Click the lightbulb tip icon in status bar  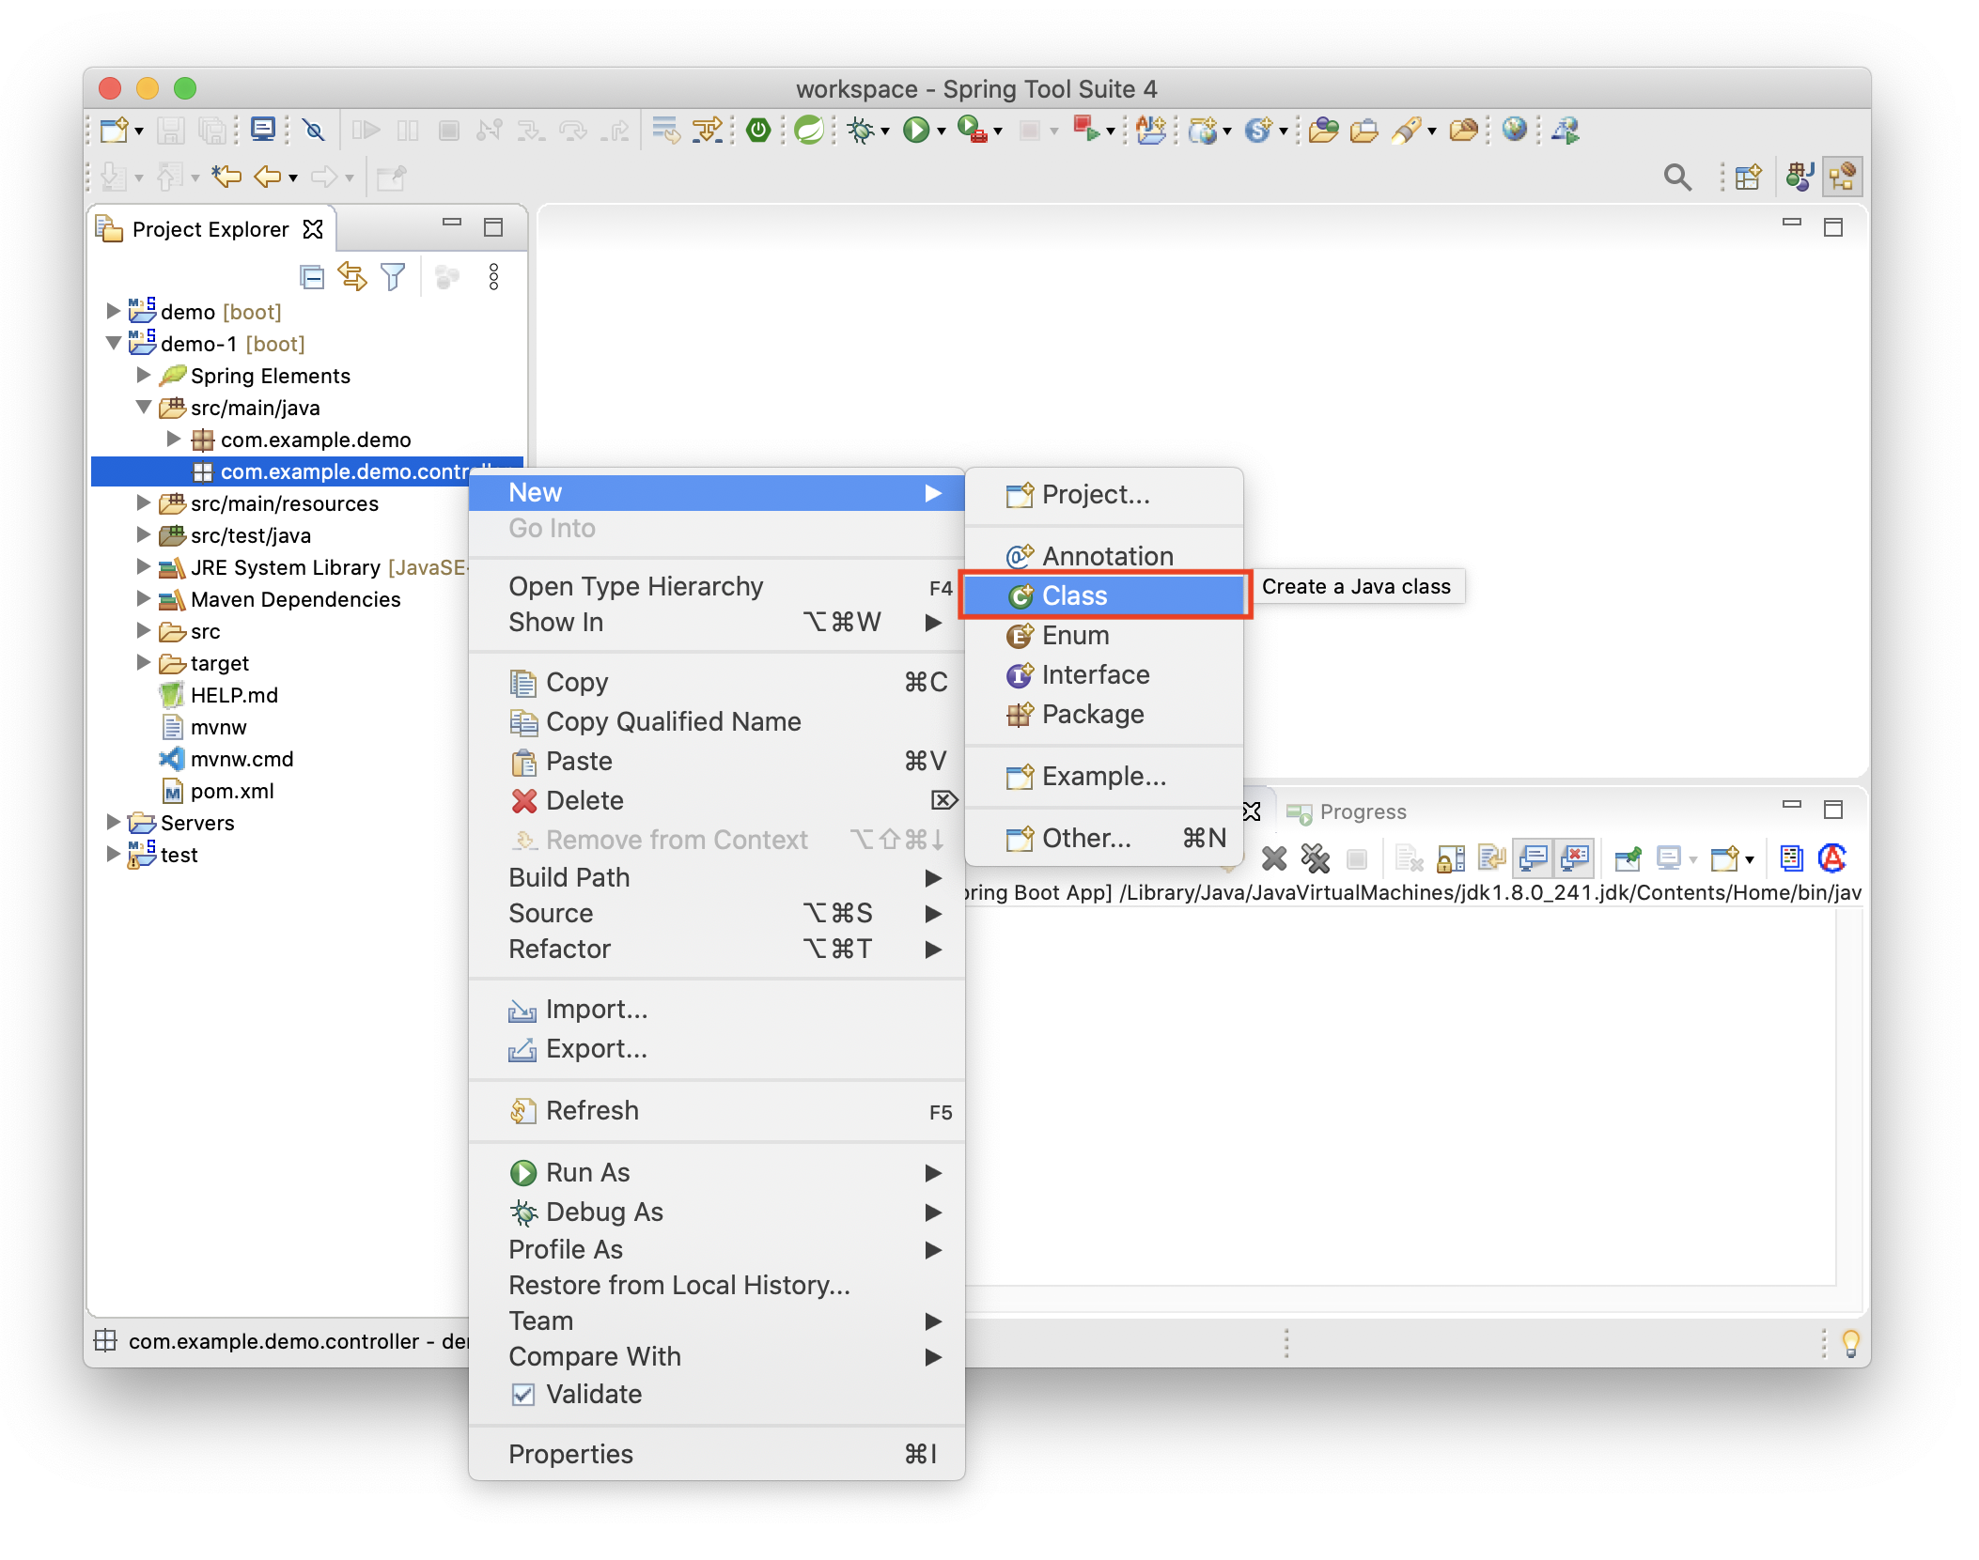[1850, 1342]
